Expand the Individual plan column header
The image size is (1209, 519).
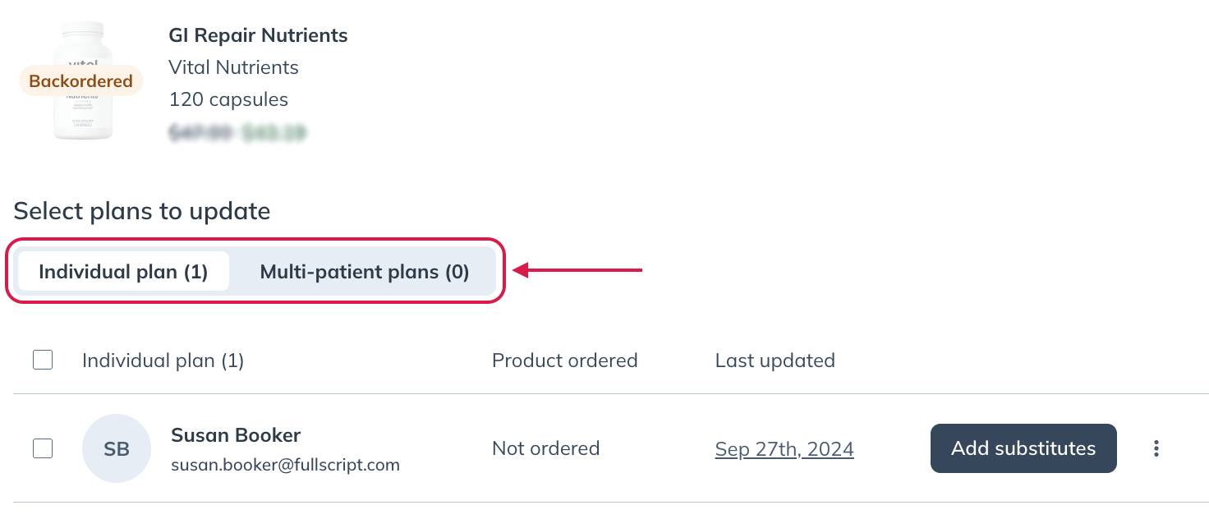pos(163,360)
